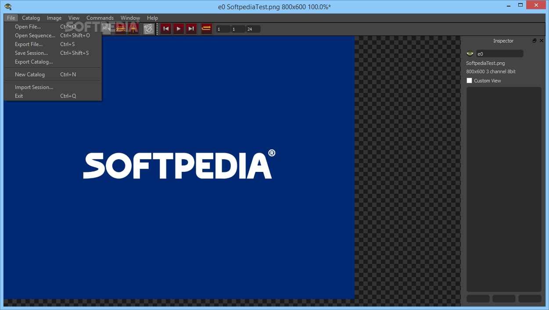The width and height of the screenshot is (549, 310).
Task: Click the Custom View label text
Action: (487, 81)
